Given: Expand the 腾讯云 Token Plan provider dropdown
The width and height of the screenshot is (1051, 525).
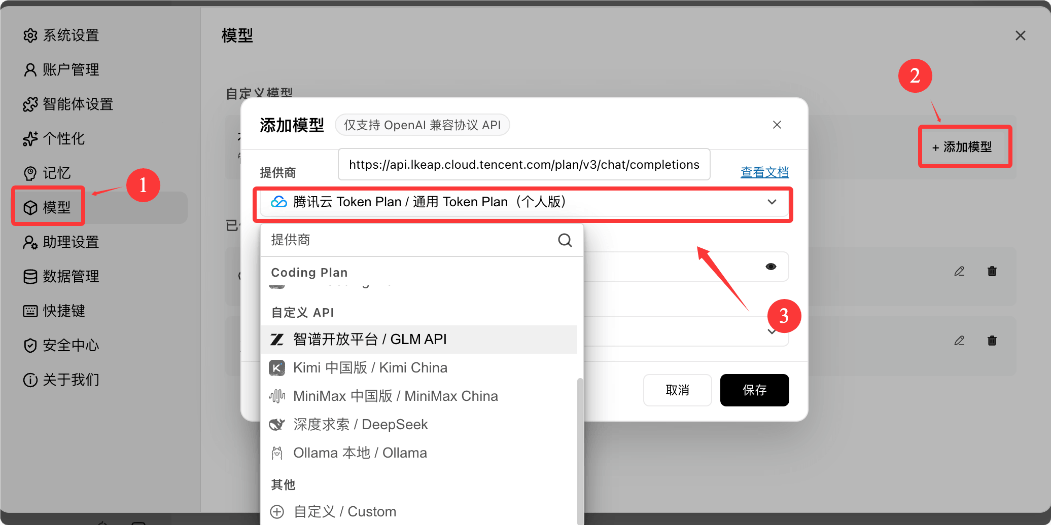Looking at the screenshot, I should tap(524, 202).
